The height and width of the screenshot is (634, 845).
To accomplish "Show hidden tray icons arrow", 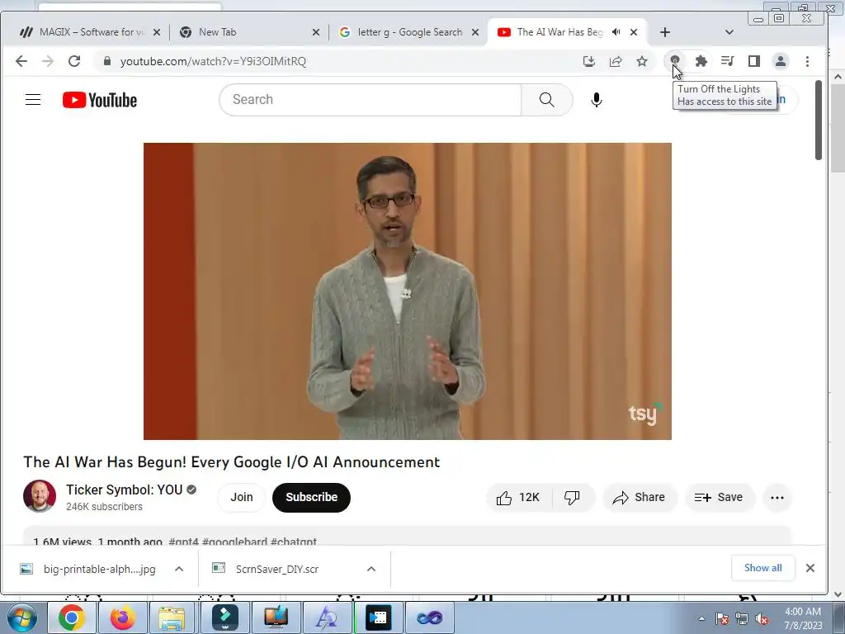I will [701, 618].
